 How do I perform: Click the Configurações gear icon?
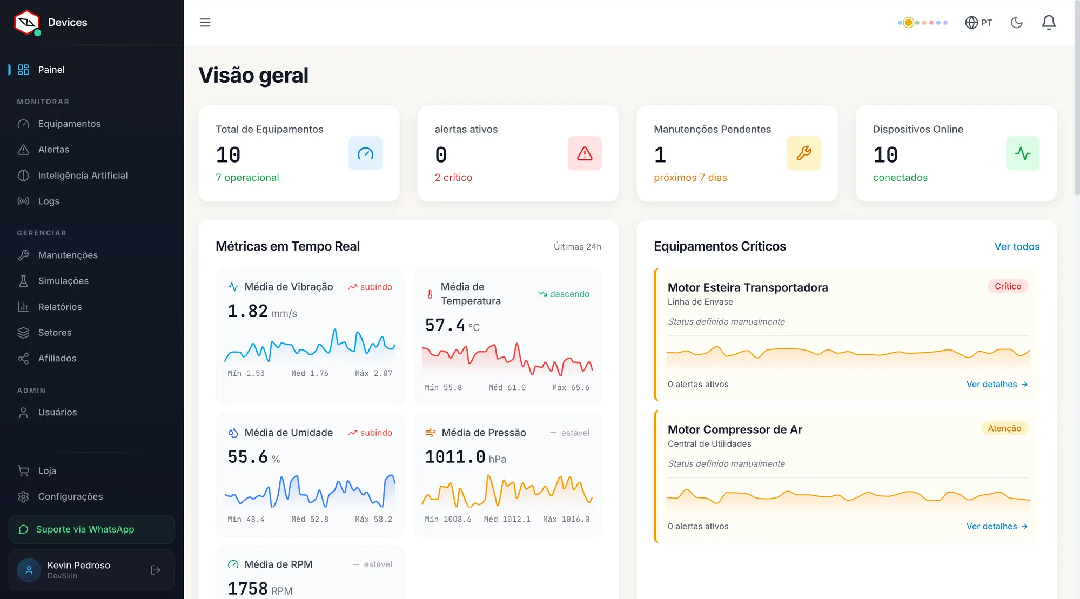coord(23,496)
